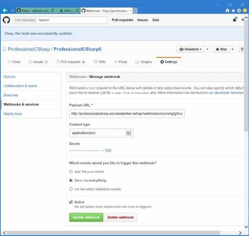This screenshot has height=236, width=249.
Task: Click the Webhooks breadcrumb link
Action: [78, 77]
